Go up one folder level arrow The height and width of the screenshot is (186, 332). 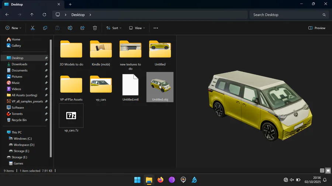[32, 15]
